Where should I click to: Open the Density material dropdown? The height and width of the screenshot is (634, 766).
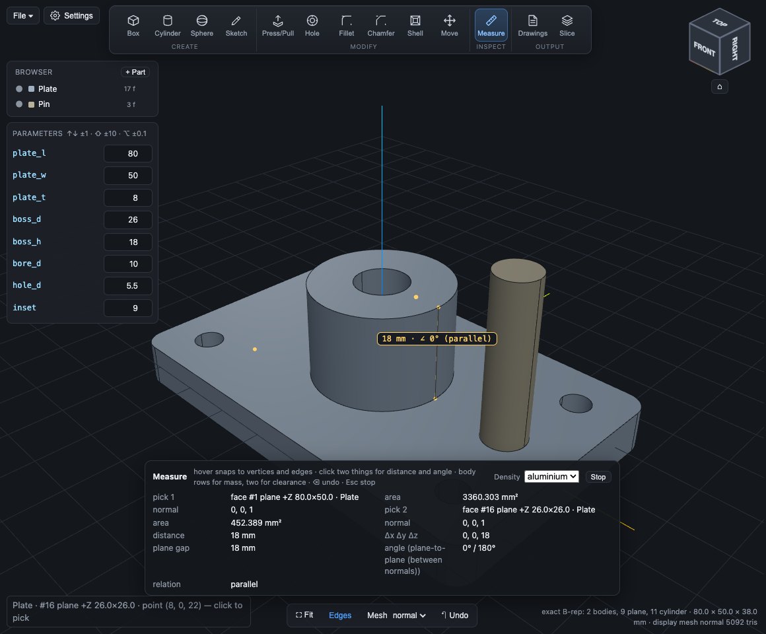(x=551, y=477)
